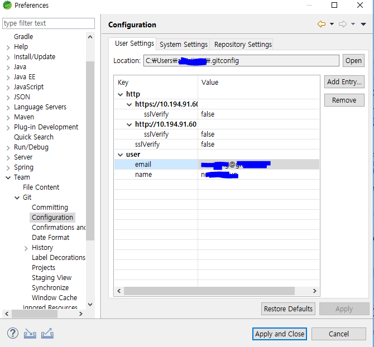Select Projects under Git

[x=44, y=268]
